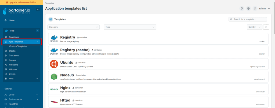Viewport: 275px width, 108px height.
Task: Select the Nginx template title
Action: point(65,88)
